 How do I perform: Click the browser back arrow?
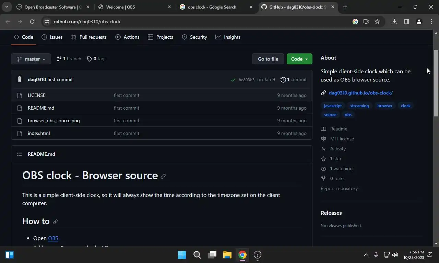8,22
